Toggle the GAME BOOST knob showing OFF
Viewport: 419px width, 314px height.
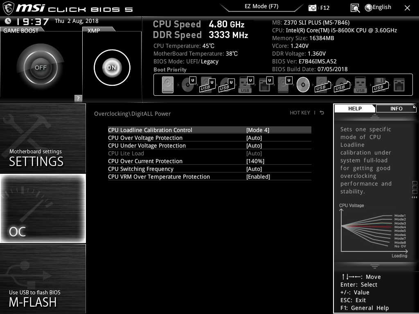[41, 67]
